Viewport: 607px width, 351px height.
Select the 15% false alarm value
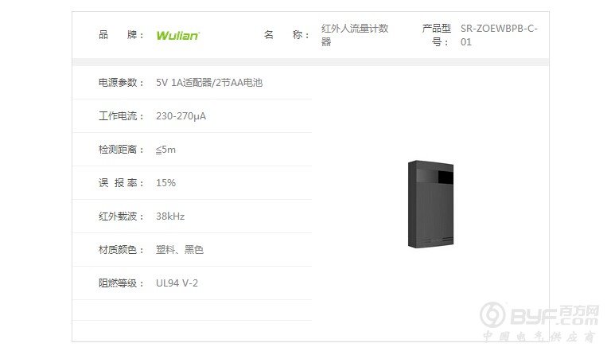[165, 183]
